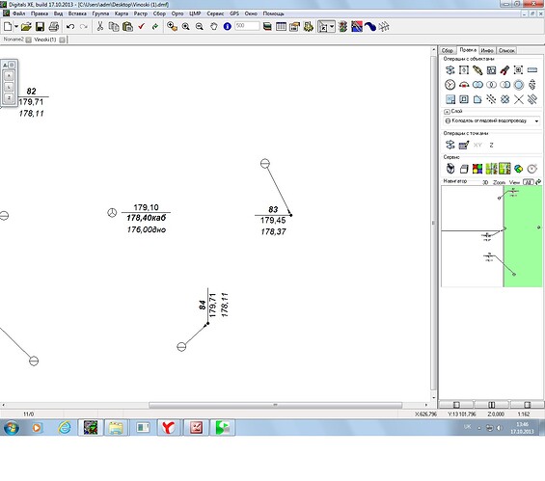Click the Save diskette icon in toolbar

click(40, 26)
